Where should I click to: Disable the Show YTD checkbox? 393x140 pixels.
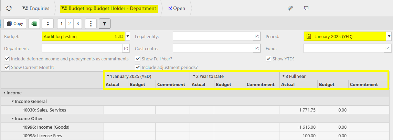tap(268, 59)
